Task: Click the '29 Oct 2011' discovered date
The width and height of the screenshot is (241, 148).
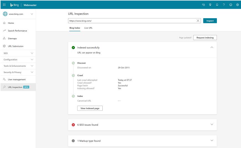Action: click(x=124, y=67)
